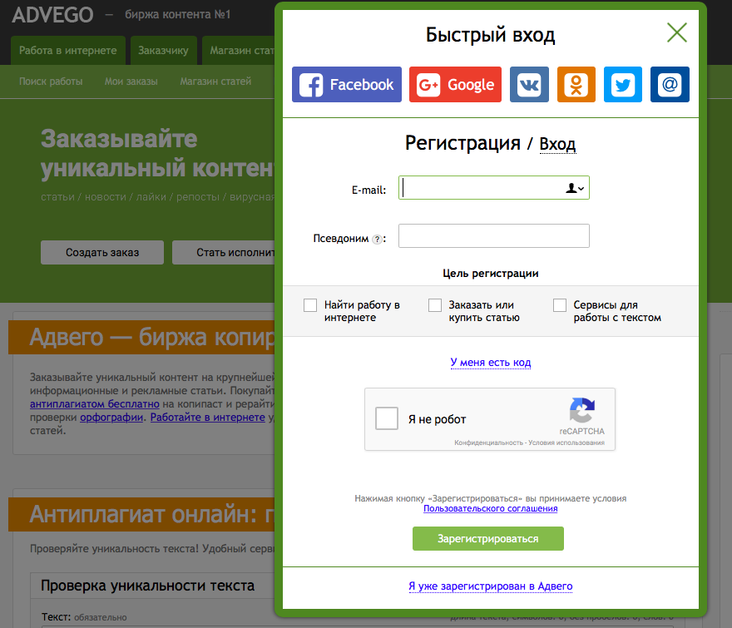Open the У меня есть код link
The height and width of the screenshot is (628, 732).
click(490, 363)
